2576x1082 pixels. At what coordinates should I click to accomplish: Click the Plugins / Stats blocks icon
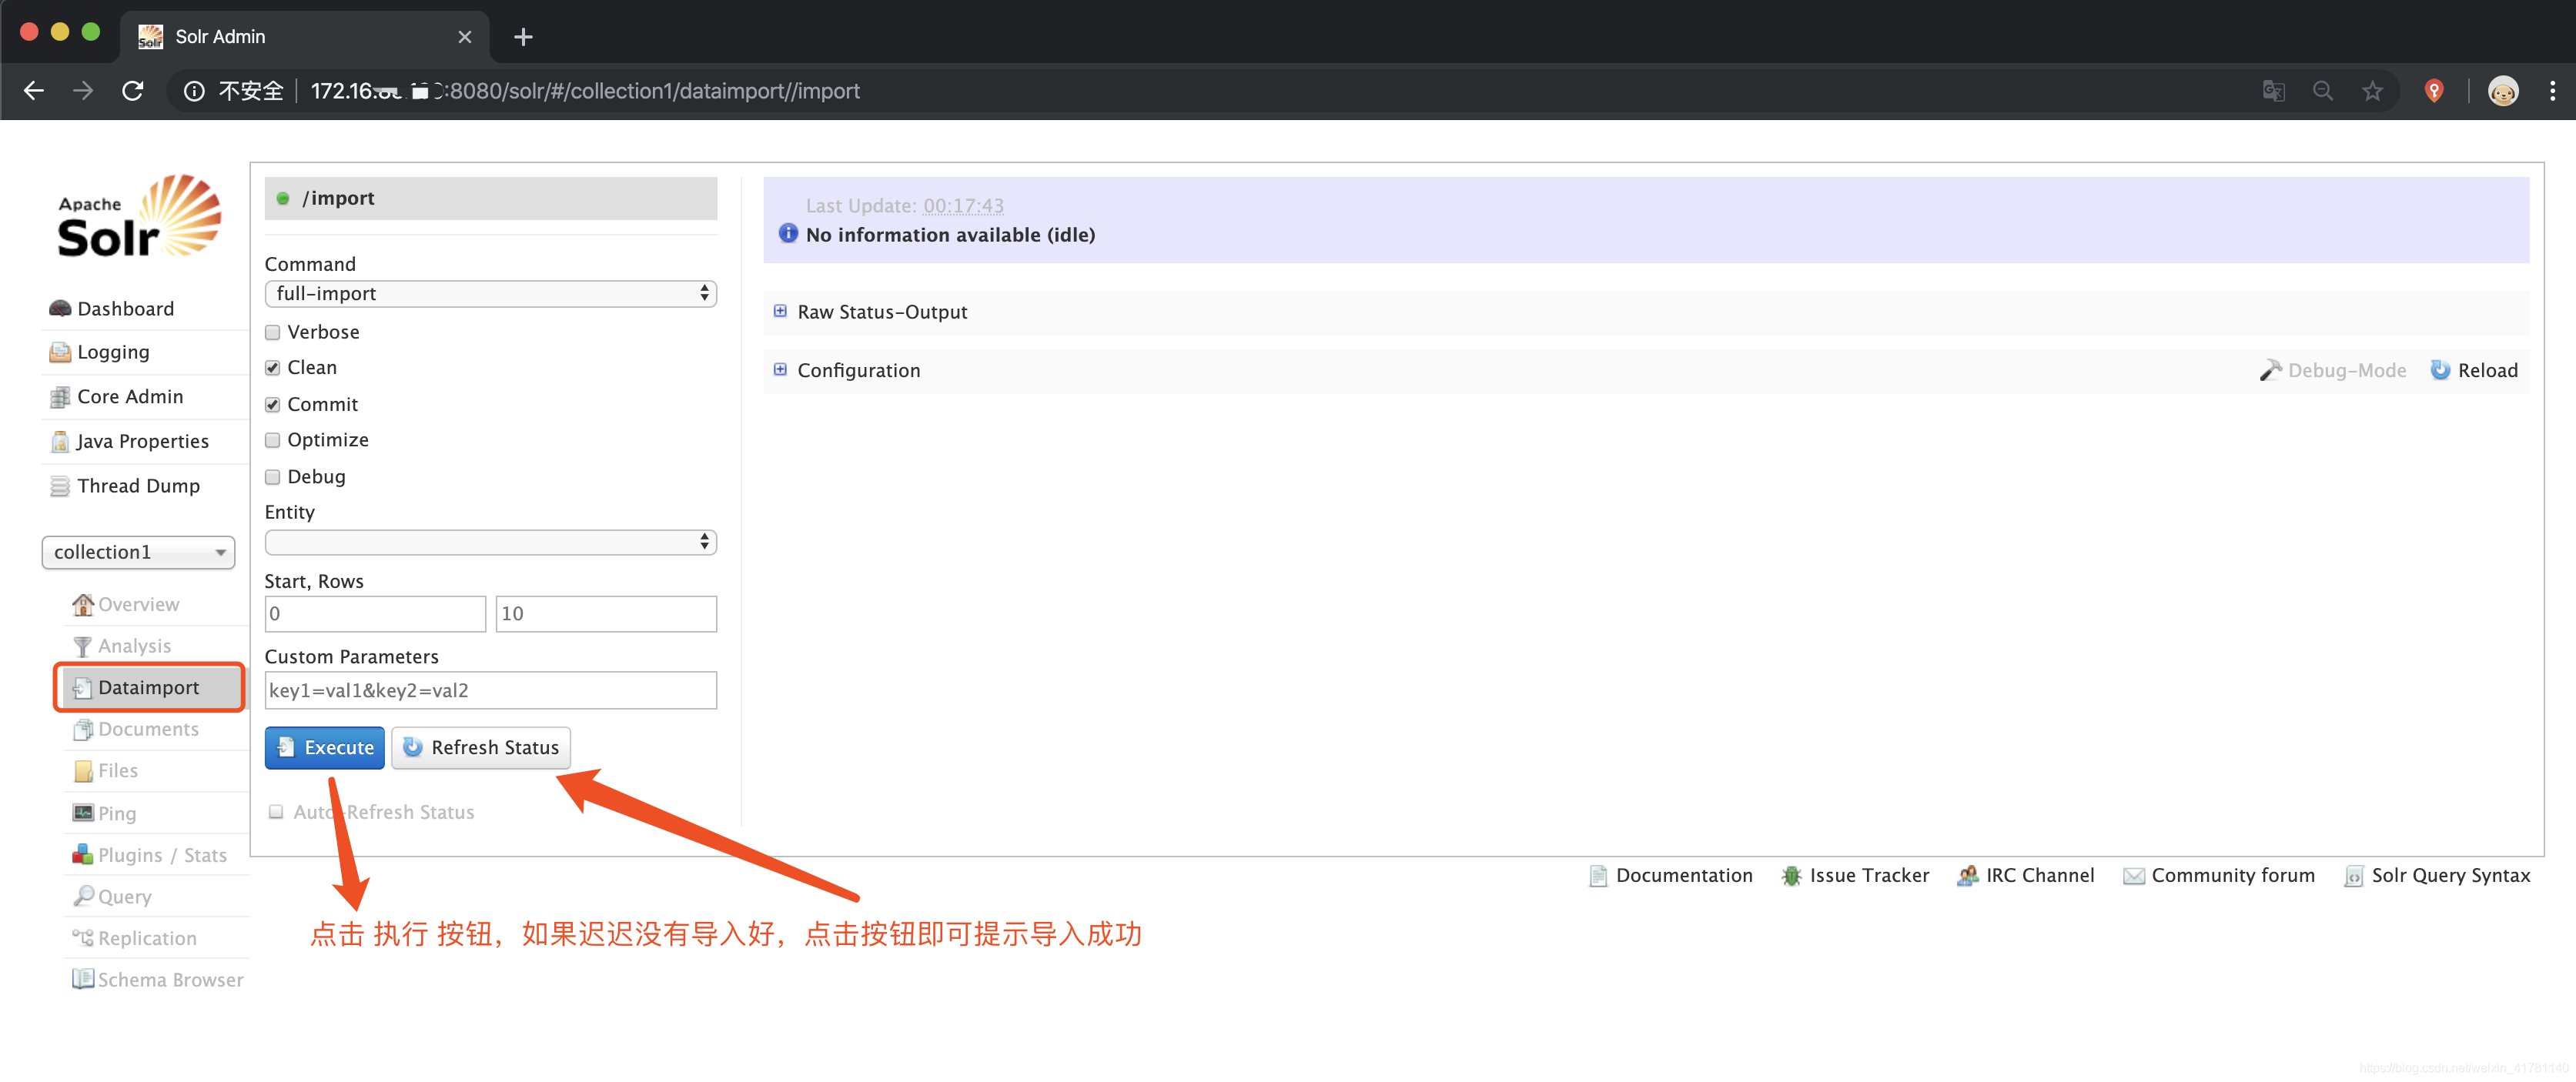pyautogui.click(x=83, y=855)
